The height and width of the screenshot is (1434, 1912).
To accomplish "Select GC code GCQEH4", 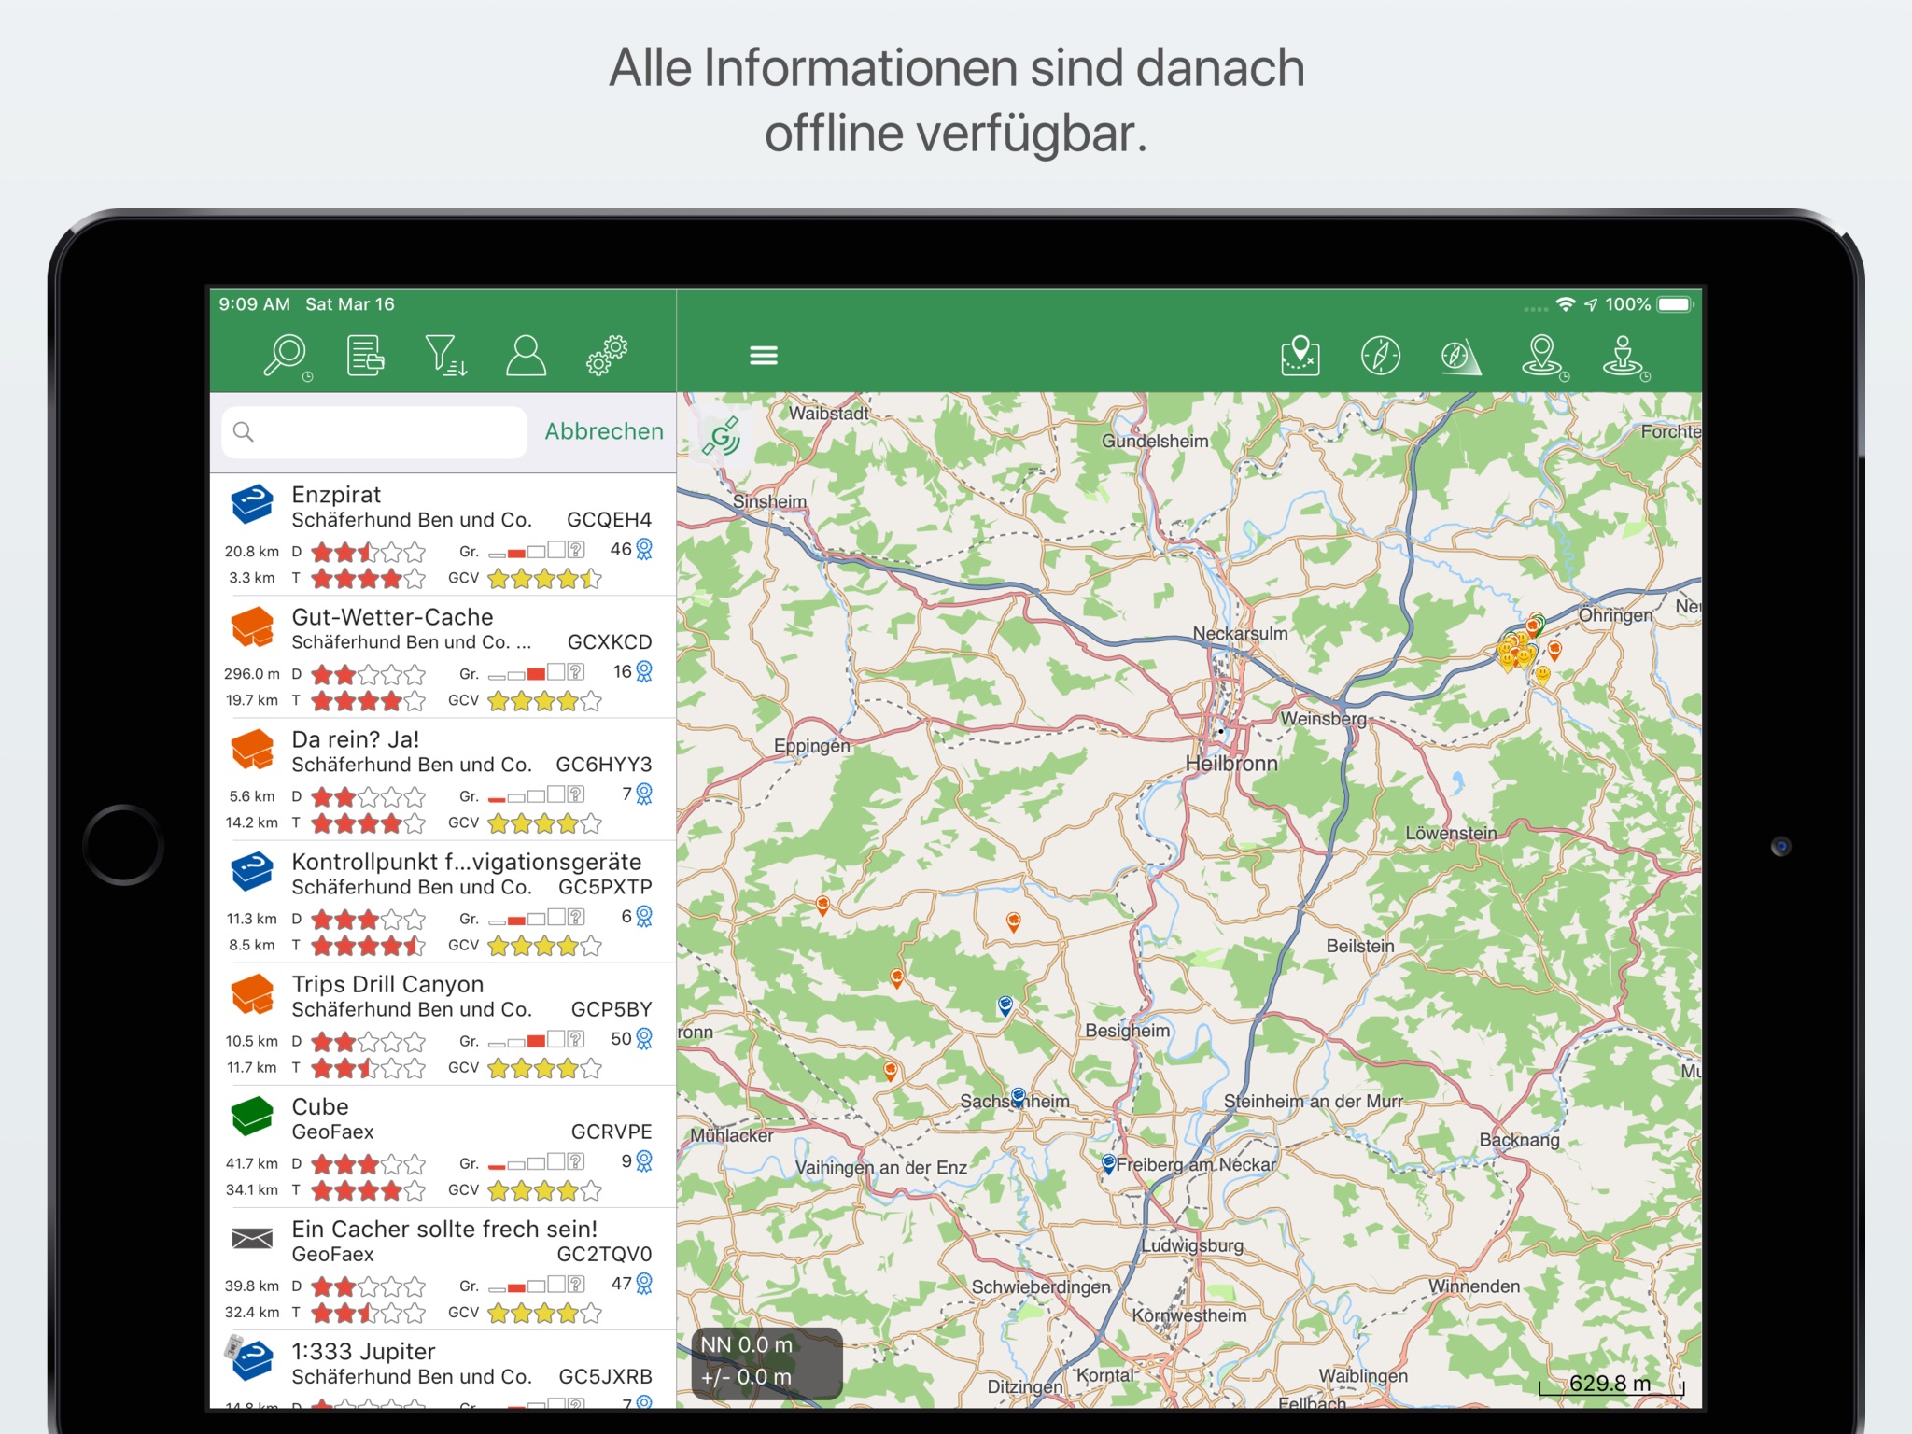I will click(x=609, y=520).
